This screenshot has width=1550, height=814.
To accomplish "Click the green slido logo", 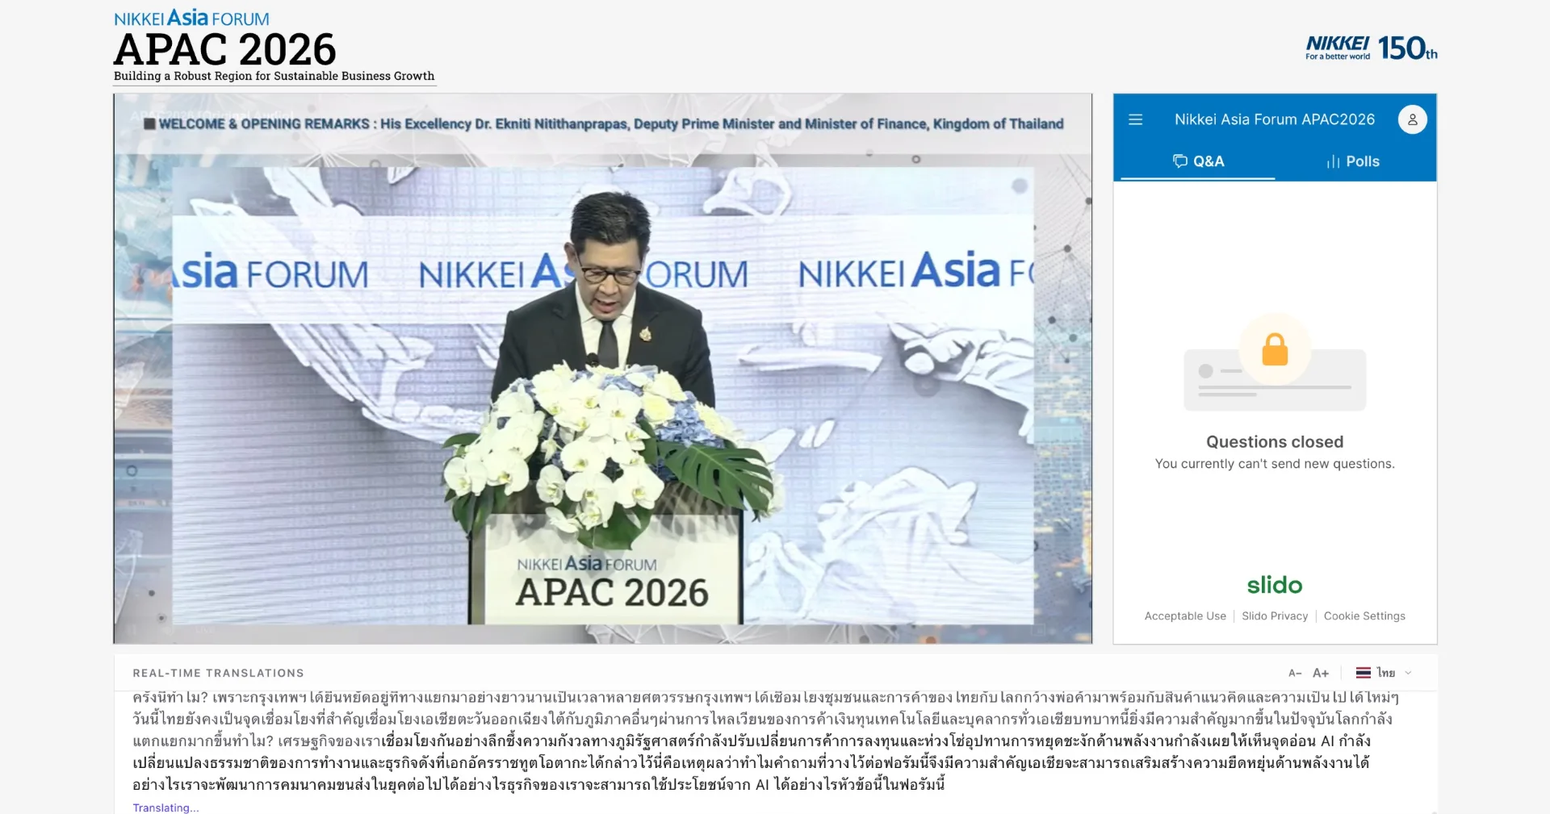I will [1275, 585].
